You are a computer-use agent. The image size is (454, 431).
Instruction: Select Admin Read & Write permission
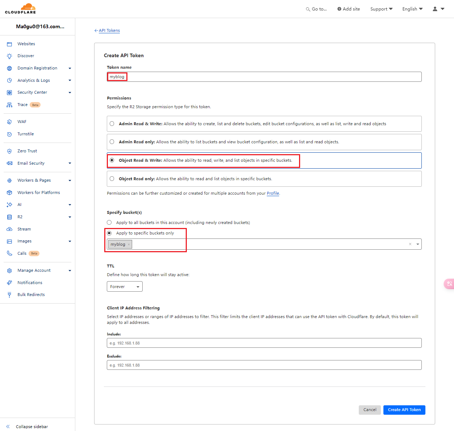[112, 124]
